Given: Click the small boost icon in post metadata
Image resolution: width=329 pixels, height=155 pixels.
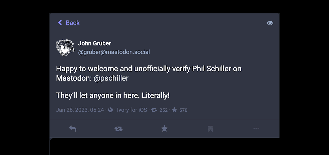Looking at the screenshot, I should coord(154,110).
